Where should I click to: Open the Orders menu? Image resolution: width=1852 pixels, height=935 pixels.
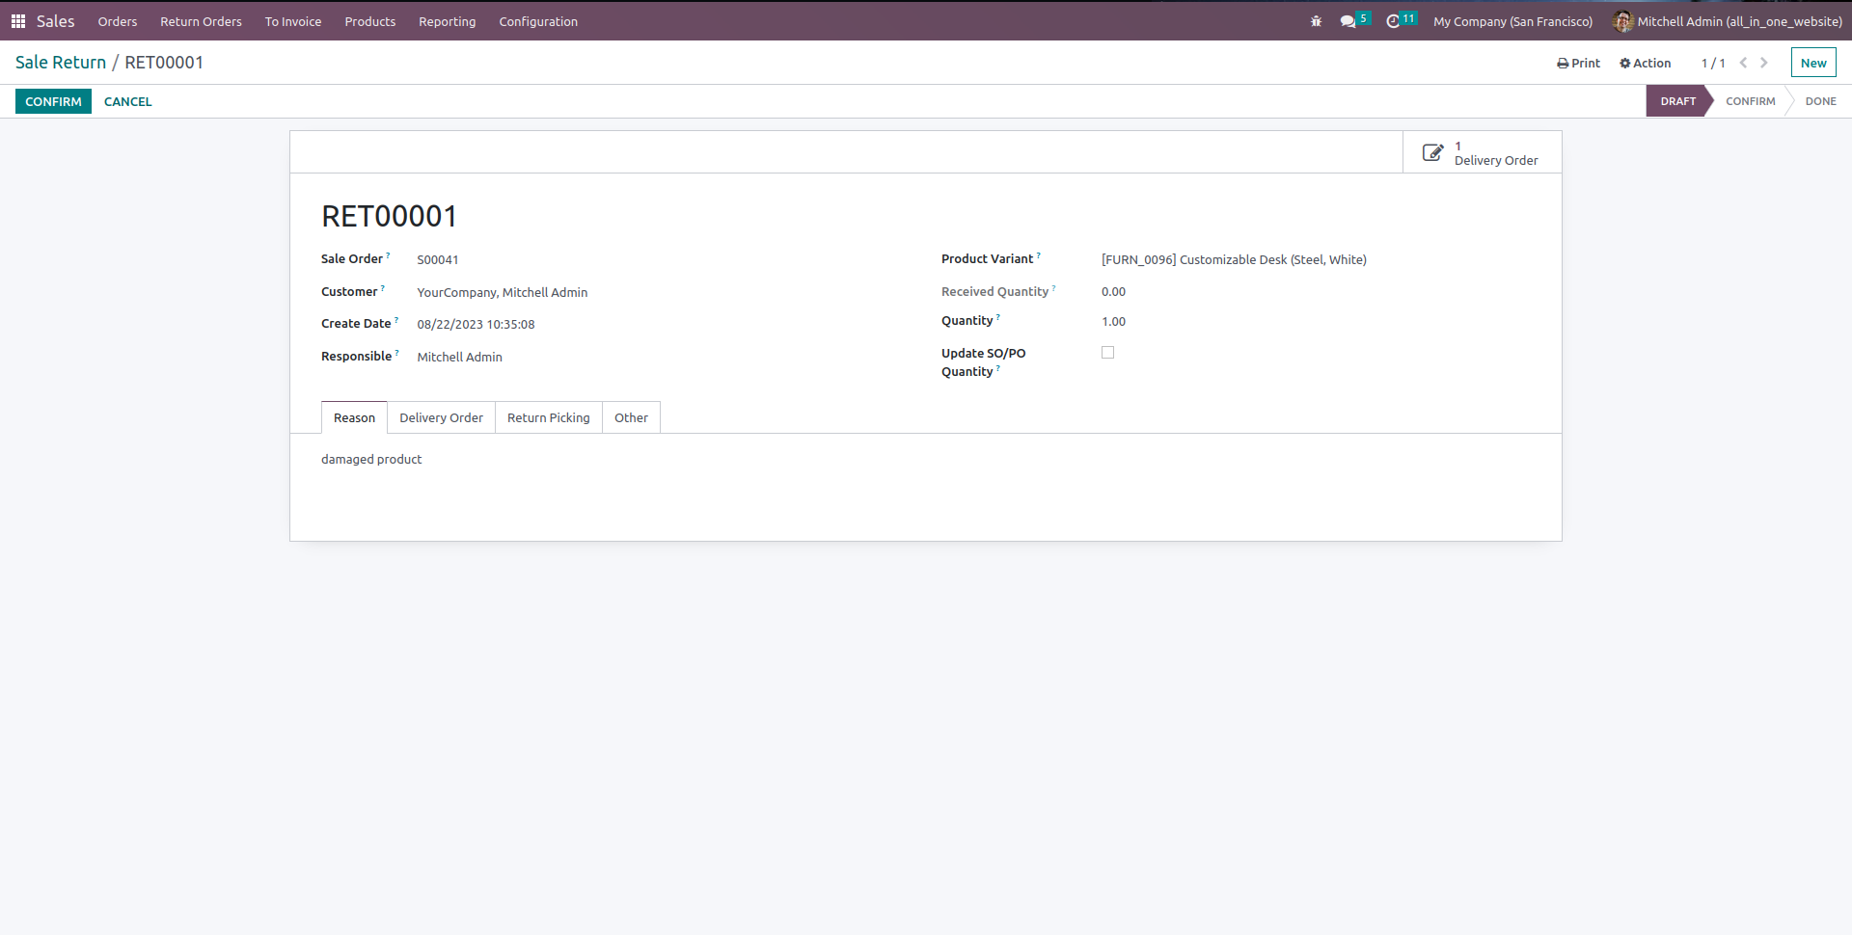pos(118,21)
